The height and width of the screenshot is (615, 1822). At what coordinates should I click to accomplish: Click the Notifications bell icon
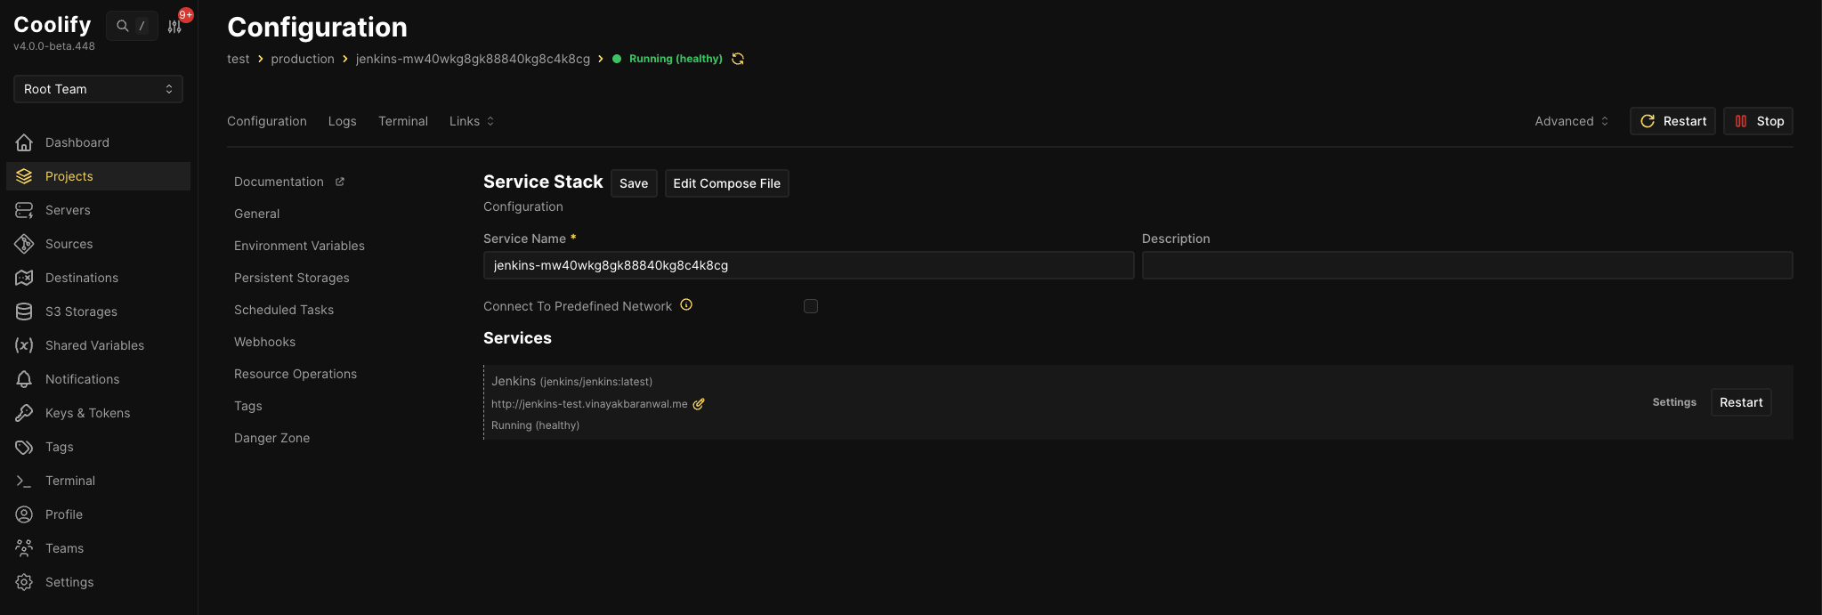click(x=24, y=379)
